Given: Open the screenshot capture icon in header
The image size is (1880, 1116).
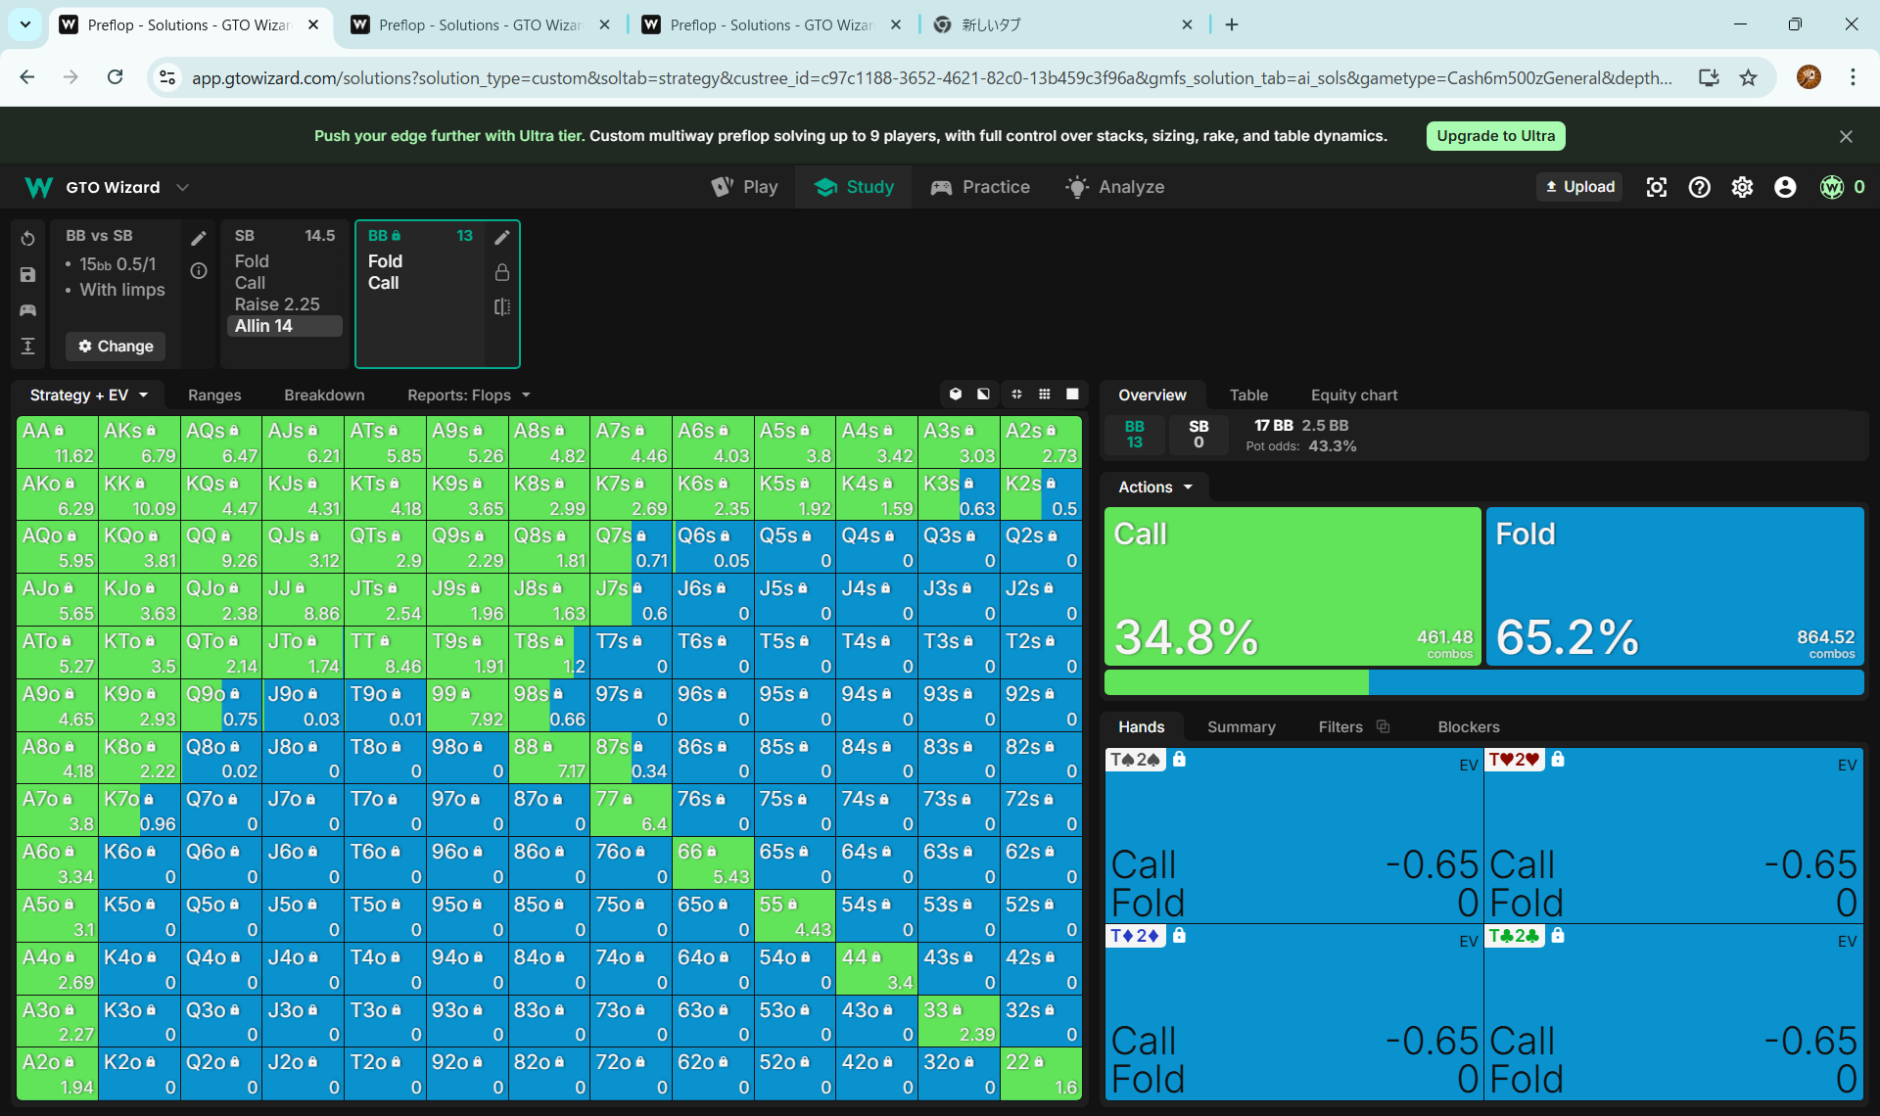Looking at the screenshot, I should coord(1656,187).
